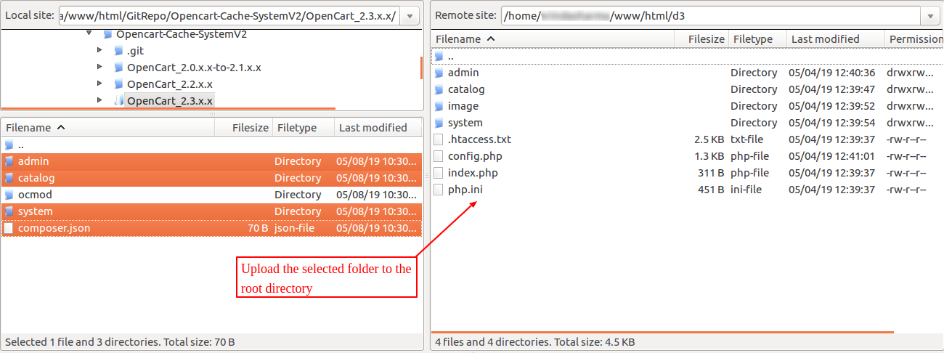Expand the OpenCart_2.3.x.x tree node
Image resolution: width=944 pixels, height=353 pixels.
(100, 100)
